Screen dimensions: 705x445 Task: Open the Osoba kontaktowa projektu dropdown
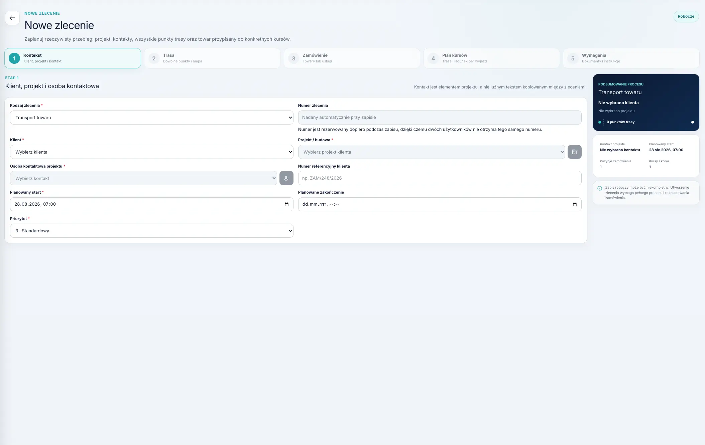pyautogui.click(x=143, y=178)
